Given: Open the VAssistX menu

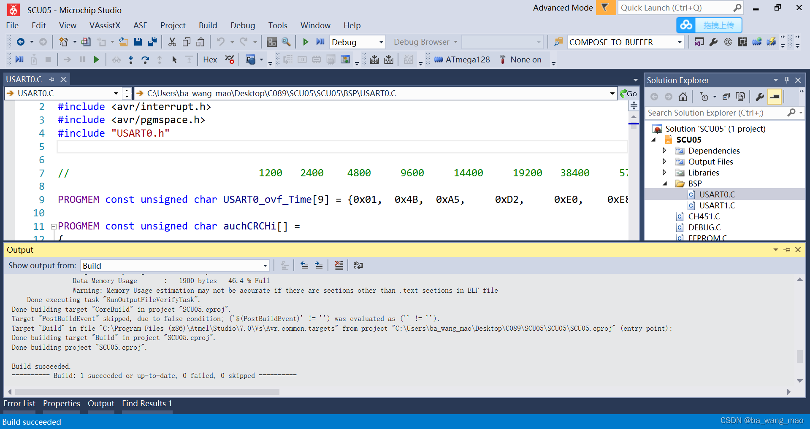Looking at the screenshot, I should coord(105,25).
